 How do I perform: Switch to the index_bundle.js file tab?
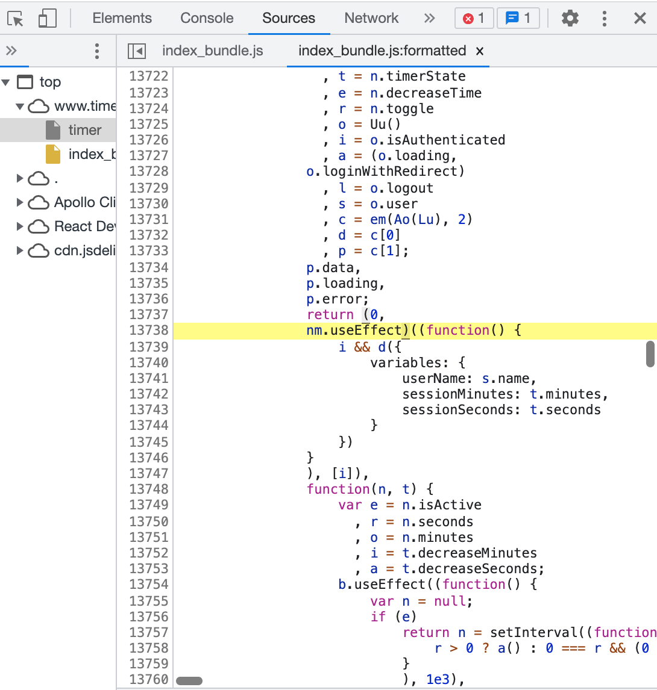[212, 51]
